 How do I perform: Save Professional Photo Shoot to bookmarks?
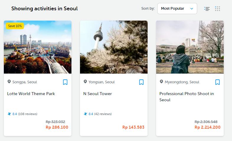(x=218, y=82)
